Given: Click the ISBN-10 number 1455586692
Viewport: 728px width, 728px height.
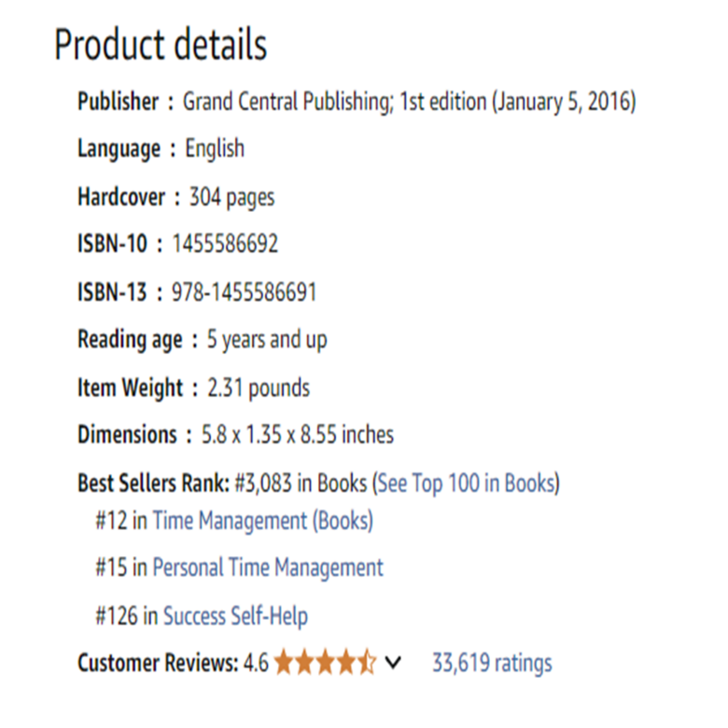Looking at the screenshot, I should click(225, 245).
